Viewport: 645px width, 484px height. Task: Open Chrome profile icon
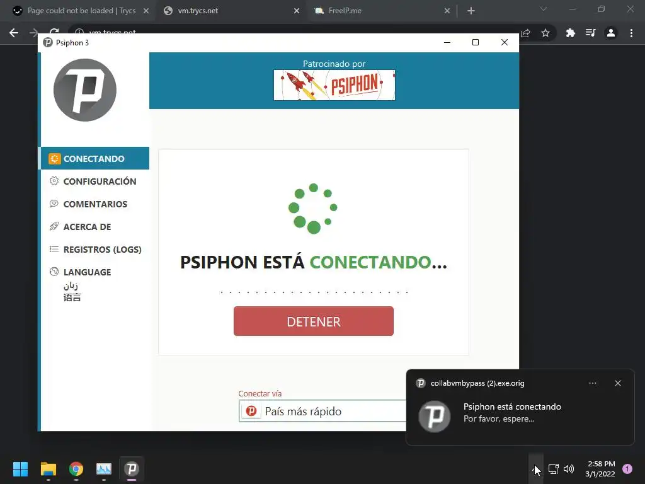point(611,33)
